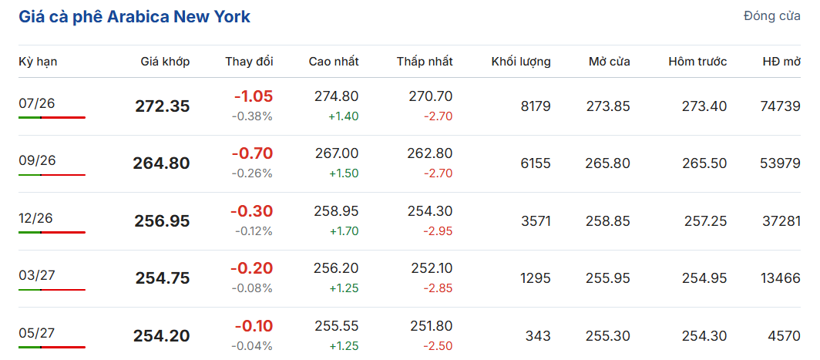Screen dimensions: 820x360
Task: Sort by the Kỳ hạn column header
Action: click(38, 62)
